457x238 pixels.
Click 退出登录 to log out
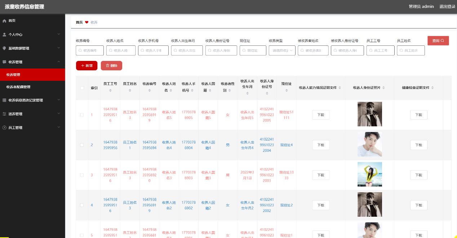click(x=447, y=6)
